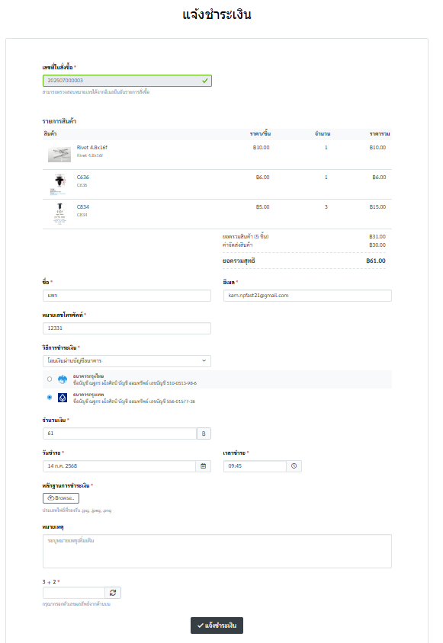Expand the payment method dropdown

click(127, 361)
